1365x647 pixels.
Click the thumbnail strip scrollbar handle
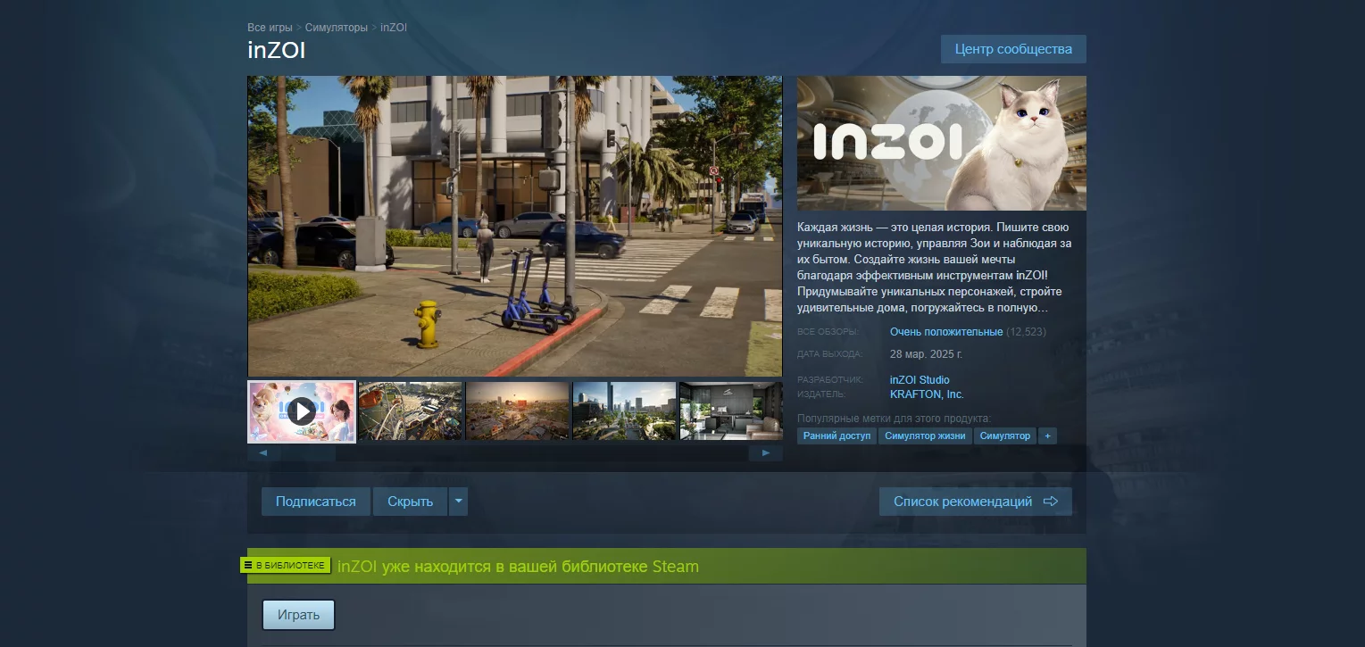click(x=308, y=453)
